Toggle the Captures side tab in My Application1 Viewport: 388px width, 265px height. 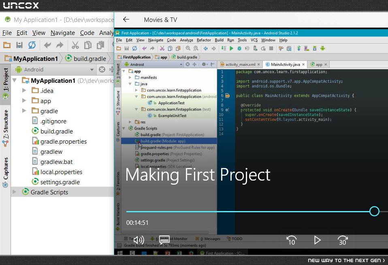[x=5, y=172]
